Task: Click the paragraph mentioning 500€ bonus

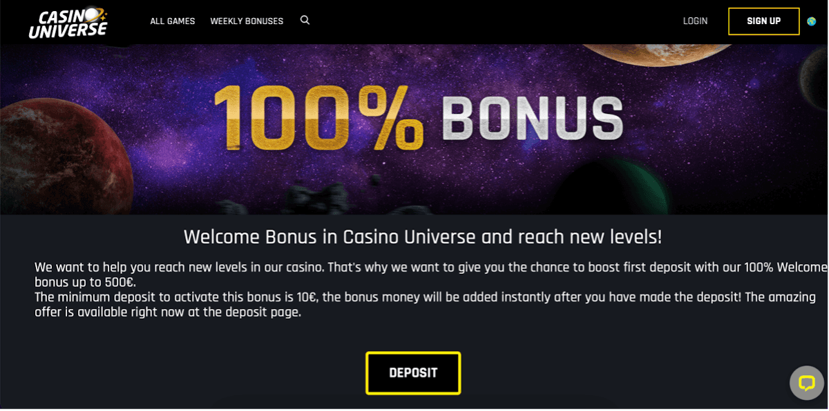Action: (430, 274)
